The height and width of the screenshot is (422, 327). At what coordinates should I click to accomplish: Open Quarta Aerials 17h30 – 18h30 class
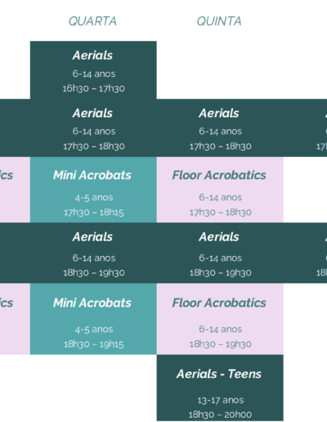pyautogui.click(x=93, y=128)
